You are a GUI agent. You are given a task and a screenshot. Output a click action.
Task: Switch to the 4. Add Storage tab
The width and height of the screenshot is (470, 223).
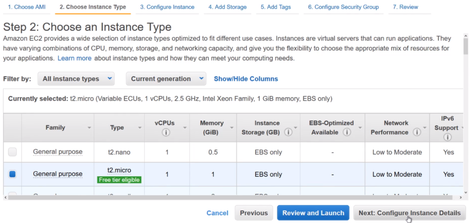click(x=227, y=7)
